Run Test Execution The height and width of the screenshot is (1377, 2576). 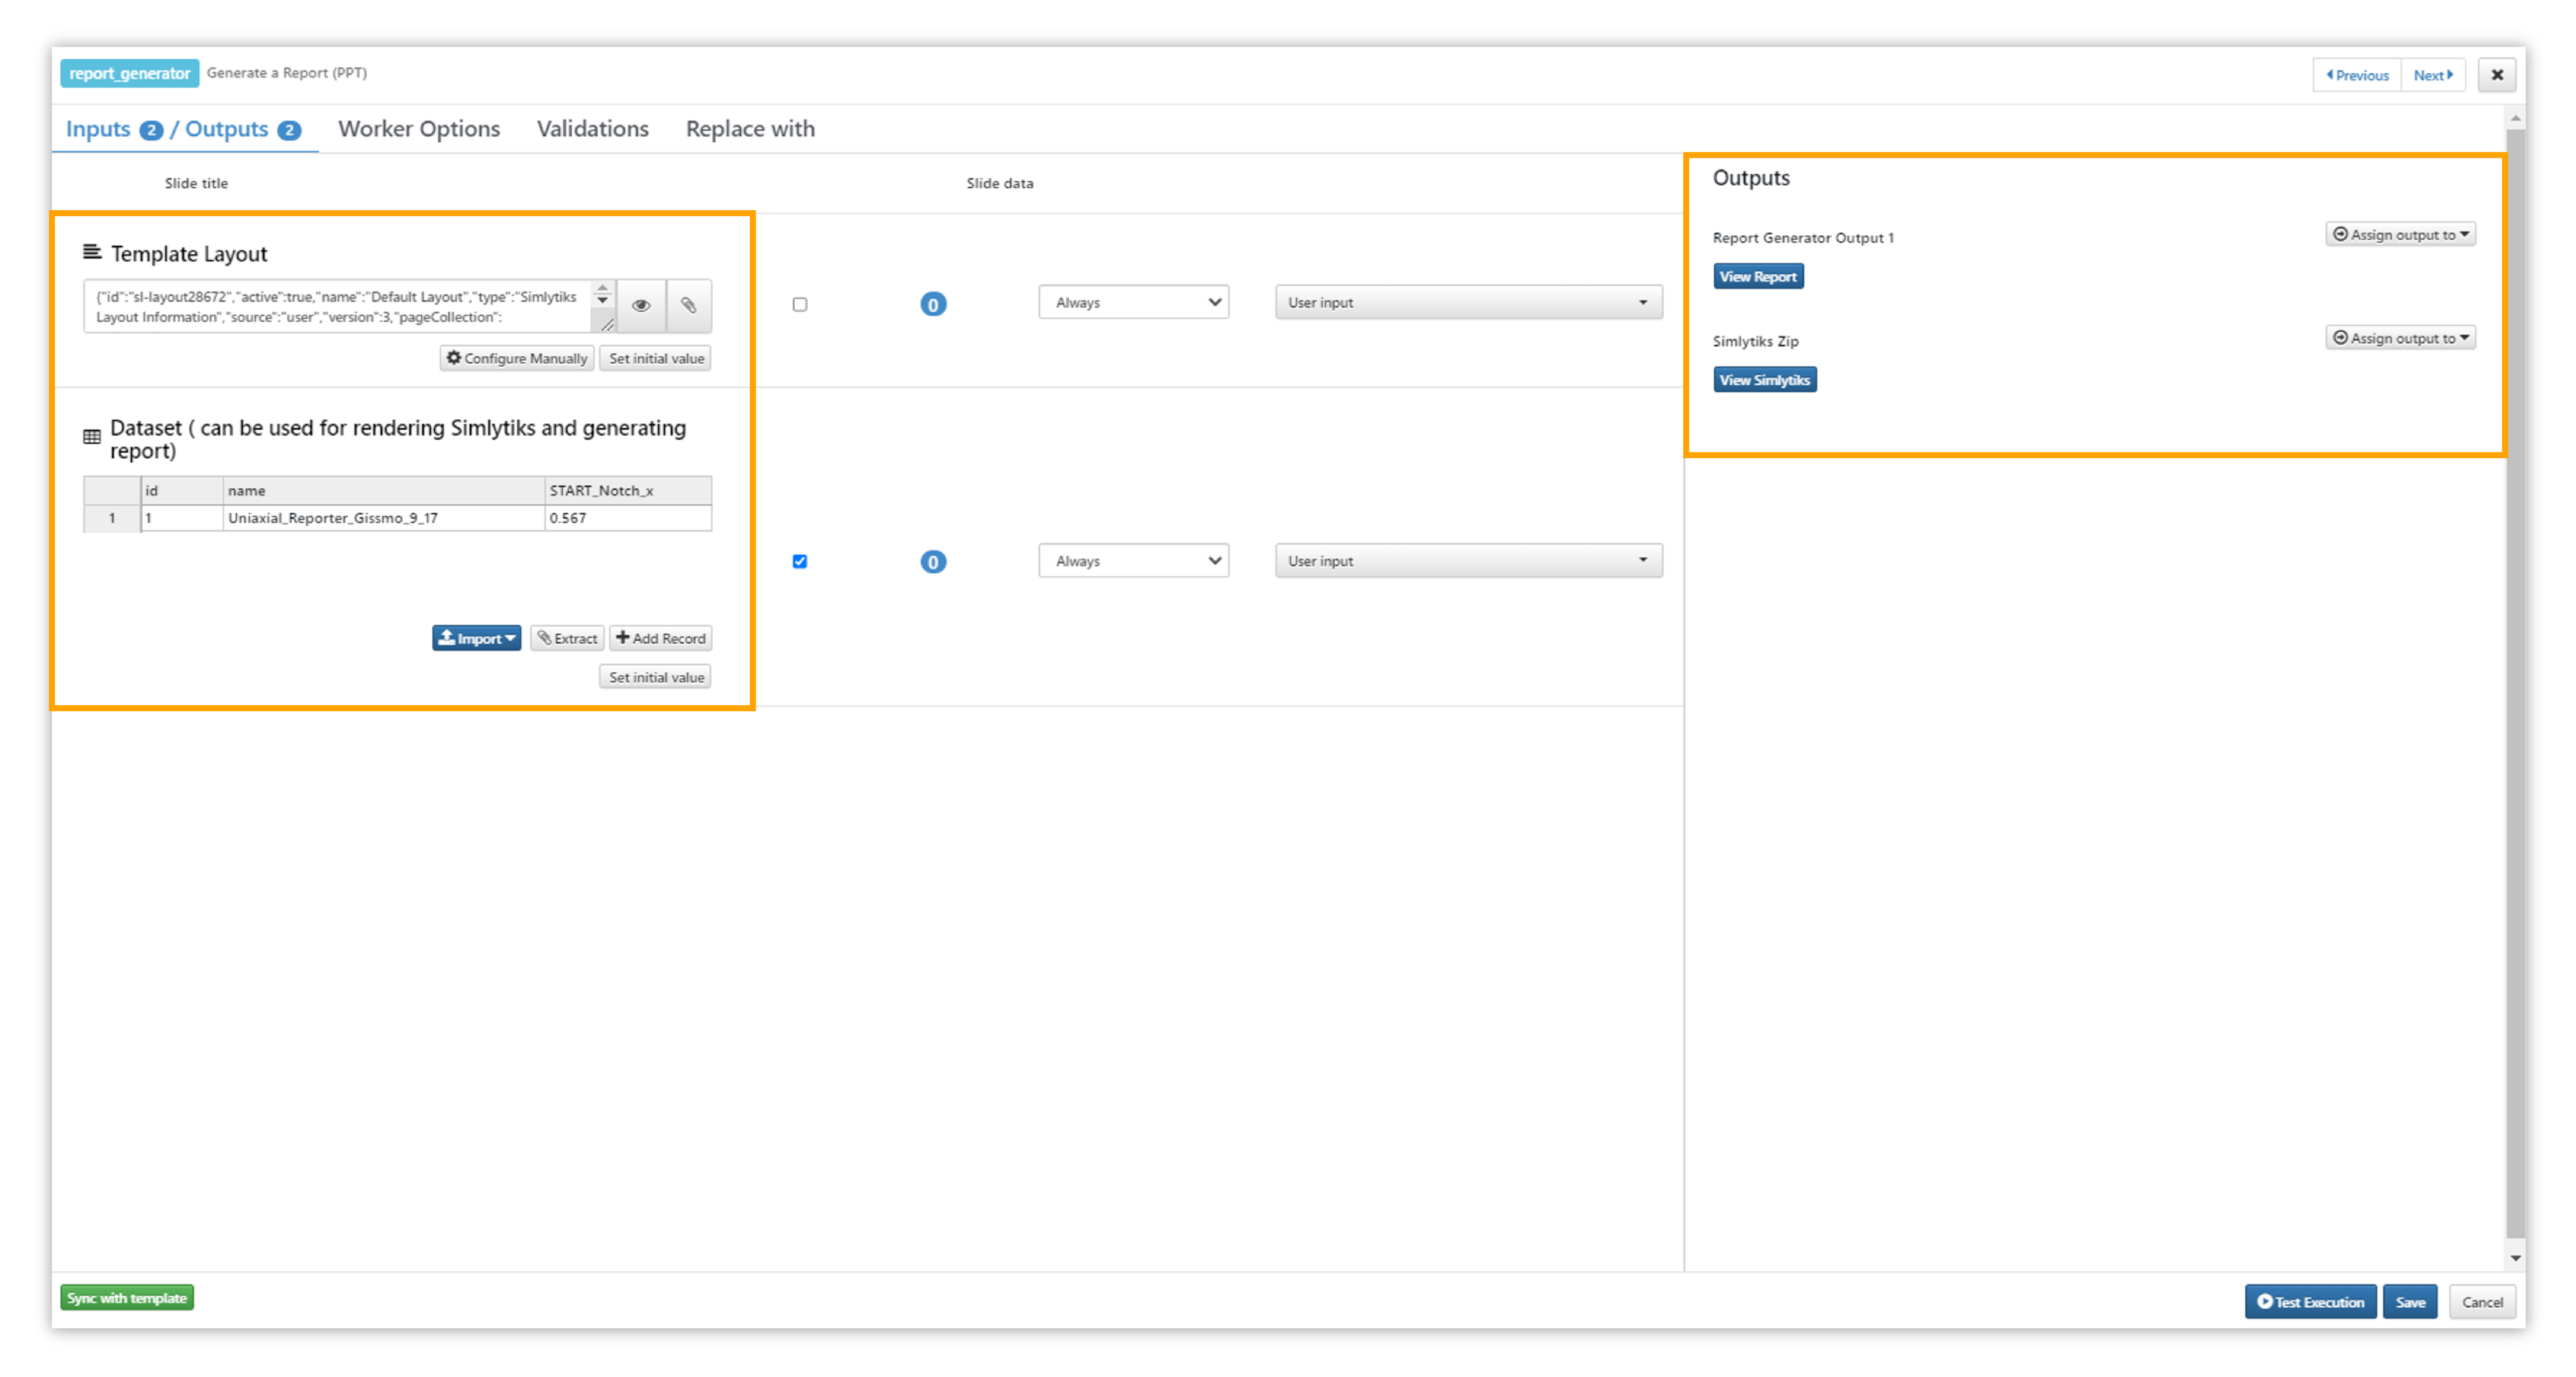click(2310, 1302)
